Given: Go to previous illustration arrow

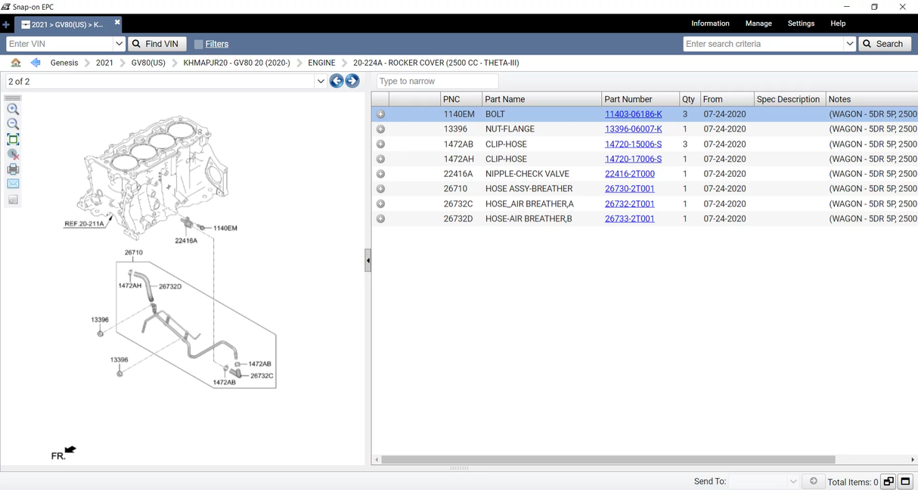Looking at the screenshot, I should [x=336, y=81].
